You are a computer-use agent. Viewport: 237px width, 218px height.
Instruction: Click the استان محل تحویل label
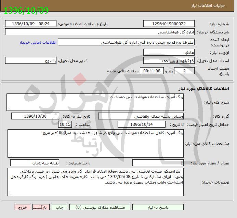tap(213, 61)
